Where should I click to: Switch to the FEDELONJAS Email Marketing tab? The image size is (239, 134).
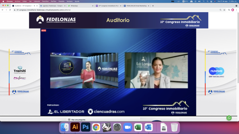click(x=136, y=6)
